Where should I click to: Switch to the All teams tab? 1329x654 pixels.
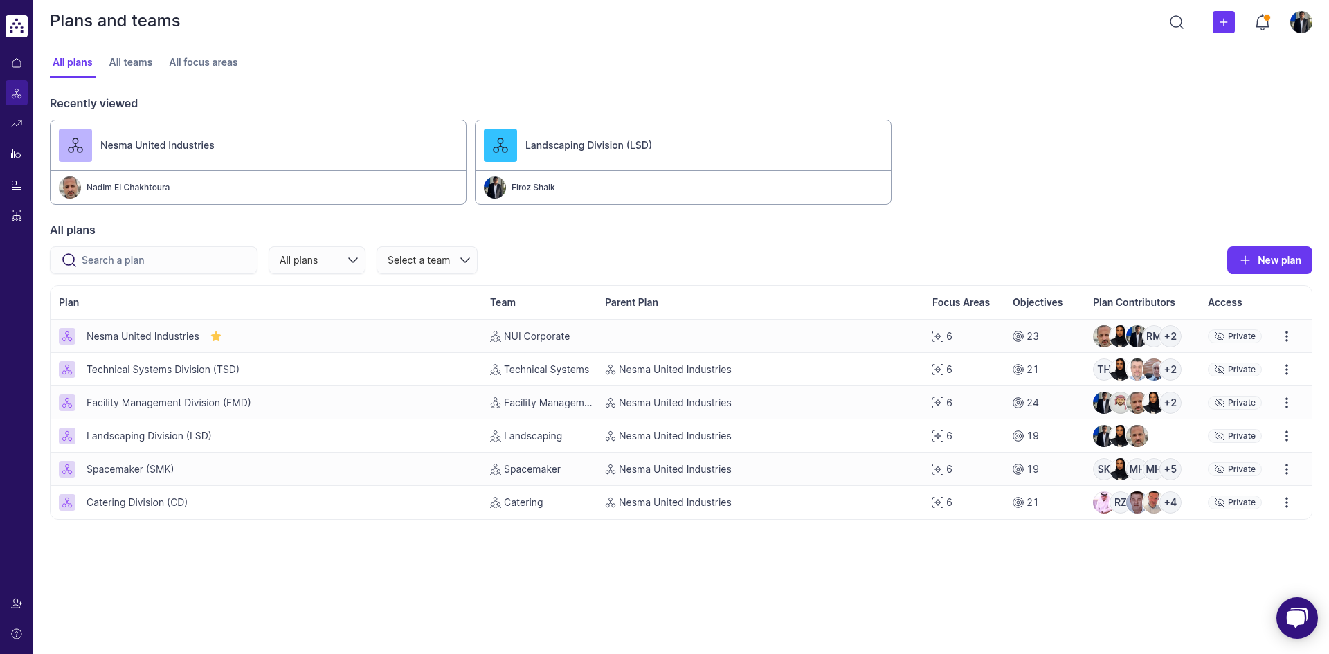(130, 62)
